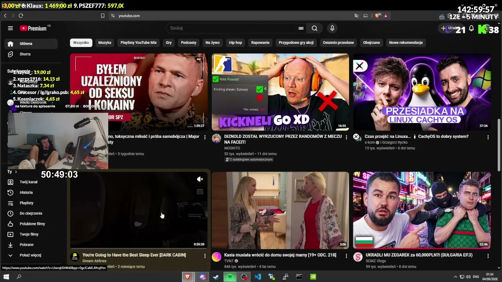Screen dimensions: 502x282
Task: Select the Na żywo filter chip
Action: [x=213, y=43]
